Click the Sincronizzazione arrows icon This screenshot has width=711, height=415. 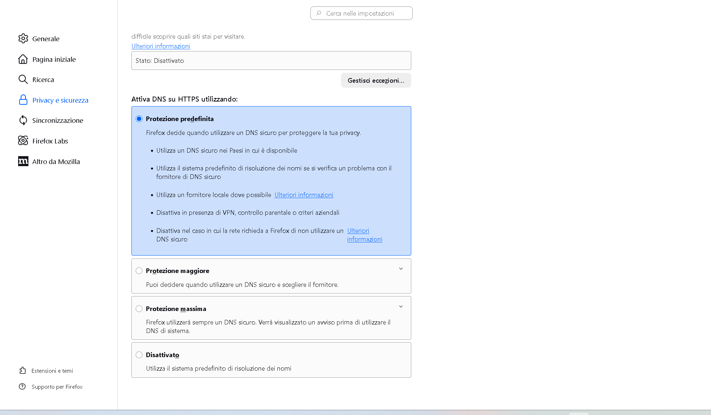pyautogui.click(x=23, y=120)
